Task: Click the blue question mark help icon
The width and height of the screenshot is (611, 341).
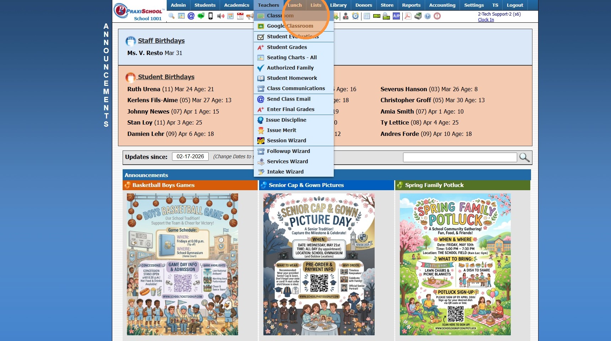Action: pyautogui.click(x=428, y=16)
